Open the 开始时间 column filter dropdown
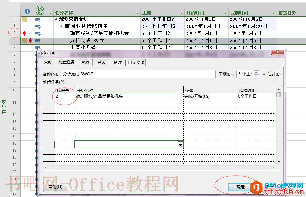Screen dimensions: 306x197 click(x=225, y=13)
